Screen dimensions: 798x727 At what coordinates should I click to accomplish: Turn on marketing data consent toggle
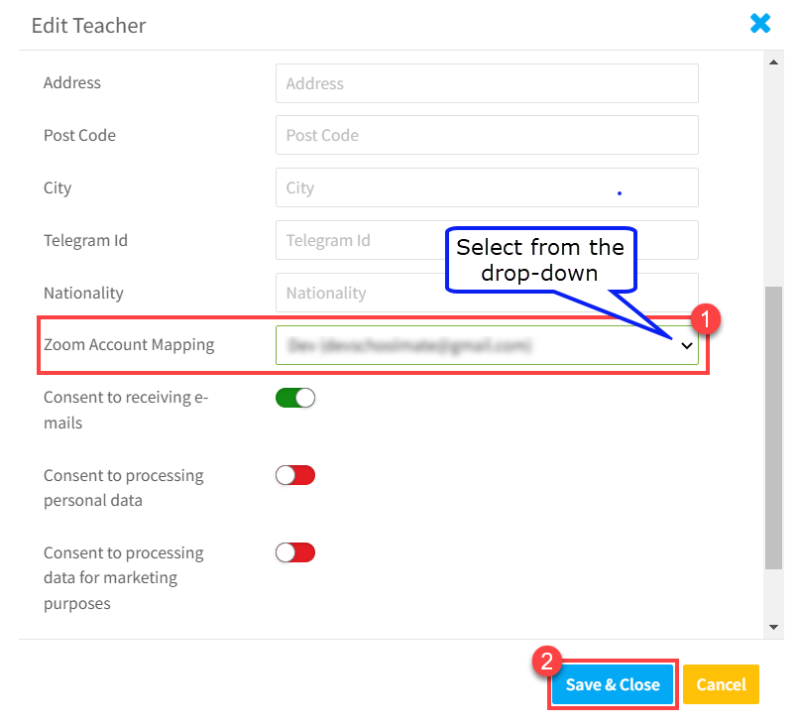(x=295, y=552)
